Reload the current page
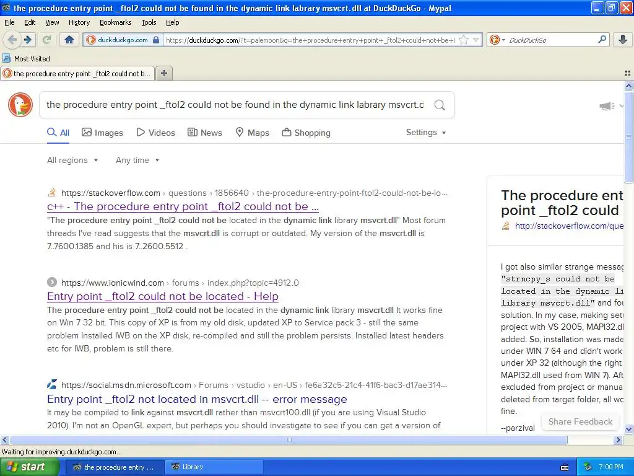 click(47, 40)
